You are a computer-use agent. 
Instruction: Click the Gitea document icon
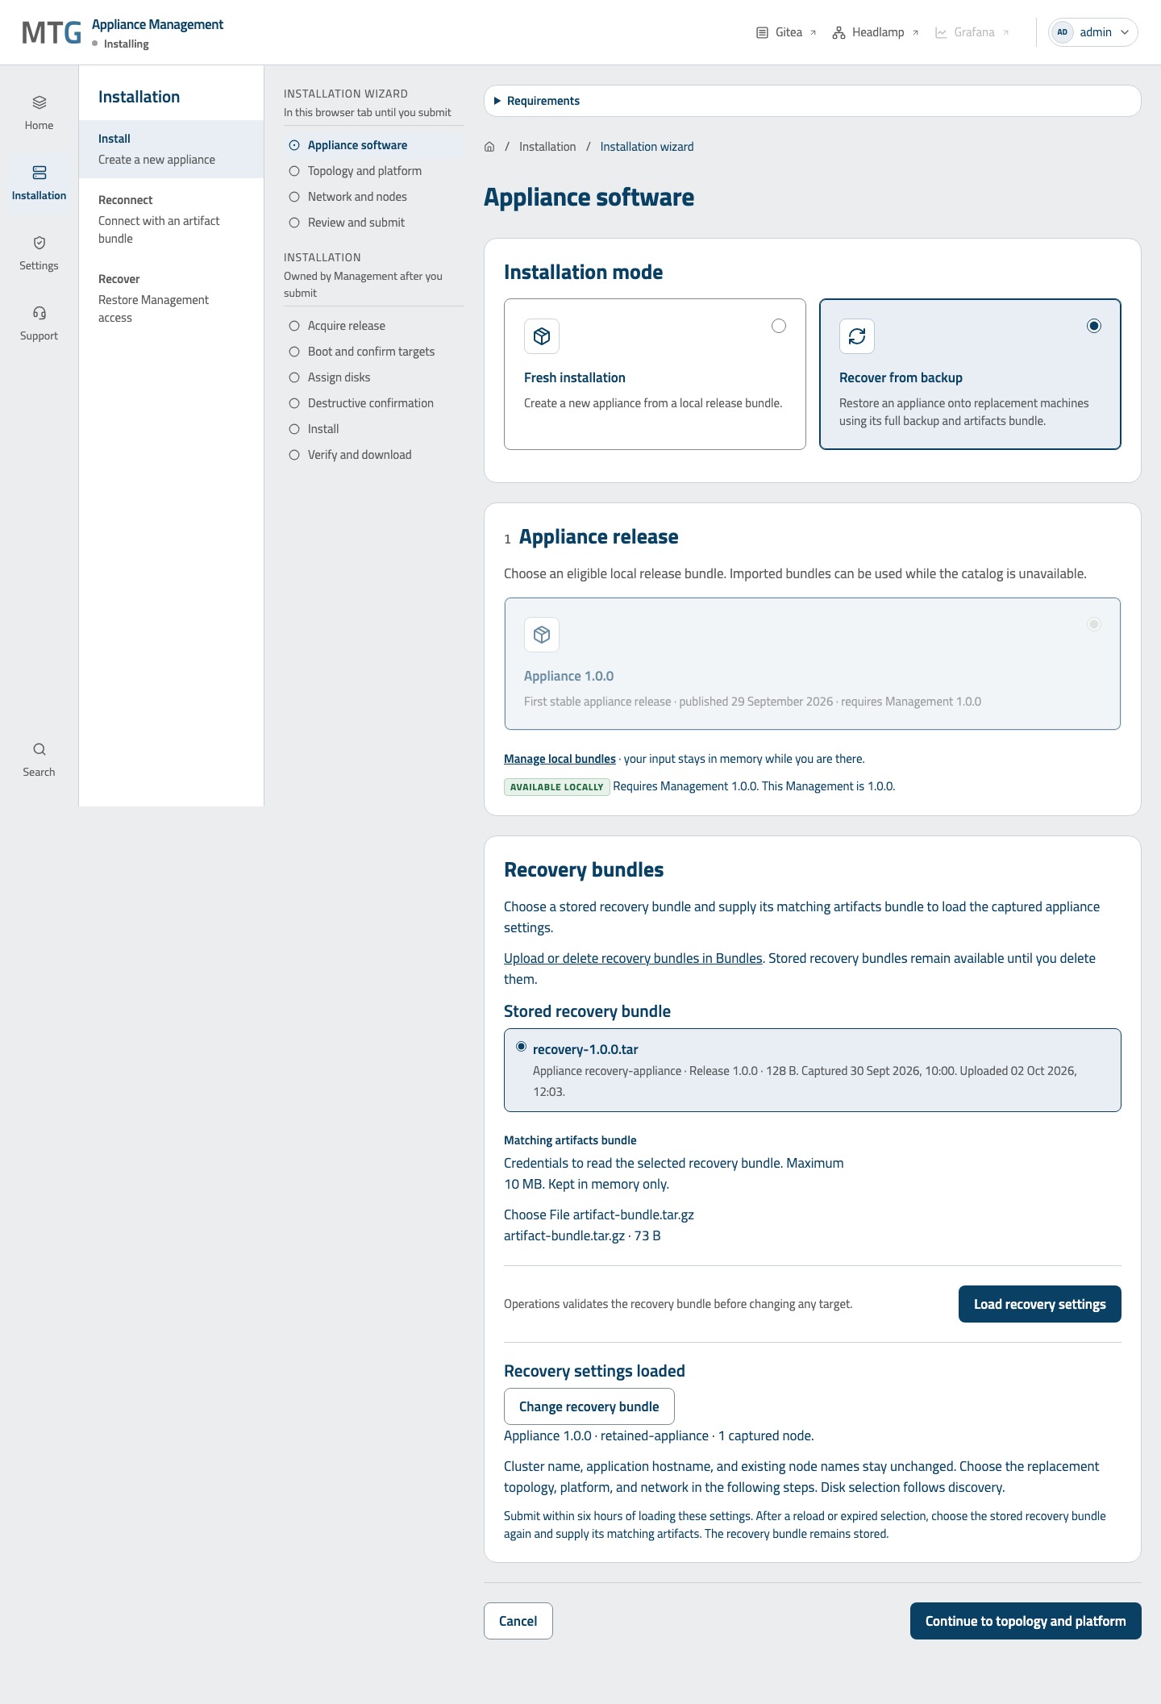tap(762, 32)
